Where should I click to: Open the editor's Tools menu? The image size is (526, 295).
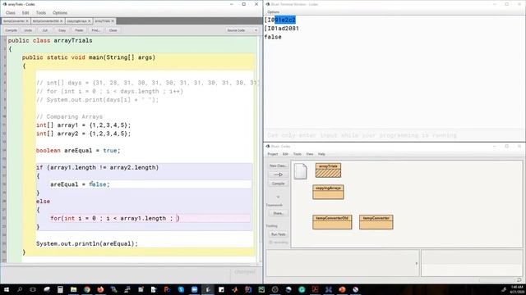tap(41, 13)
